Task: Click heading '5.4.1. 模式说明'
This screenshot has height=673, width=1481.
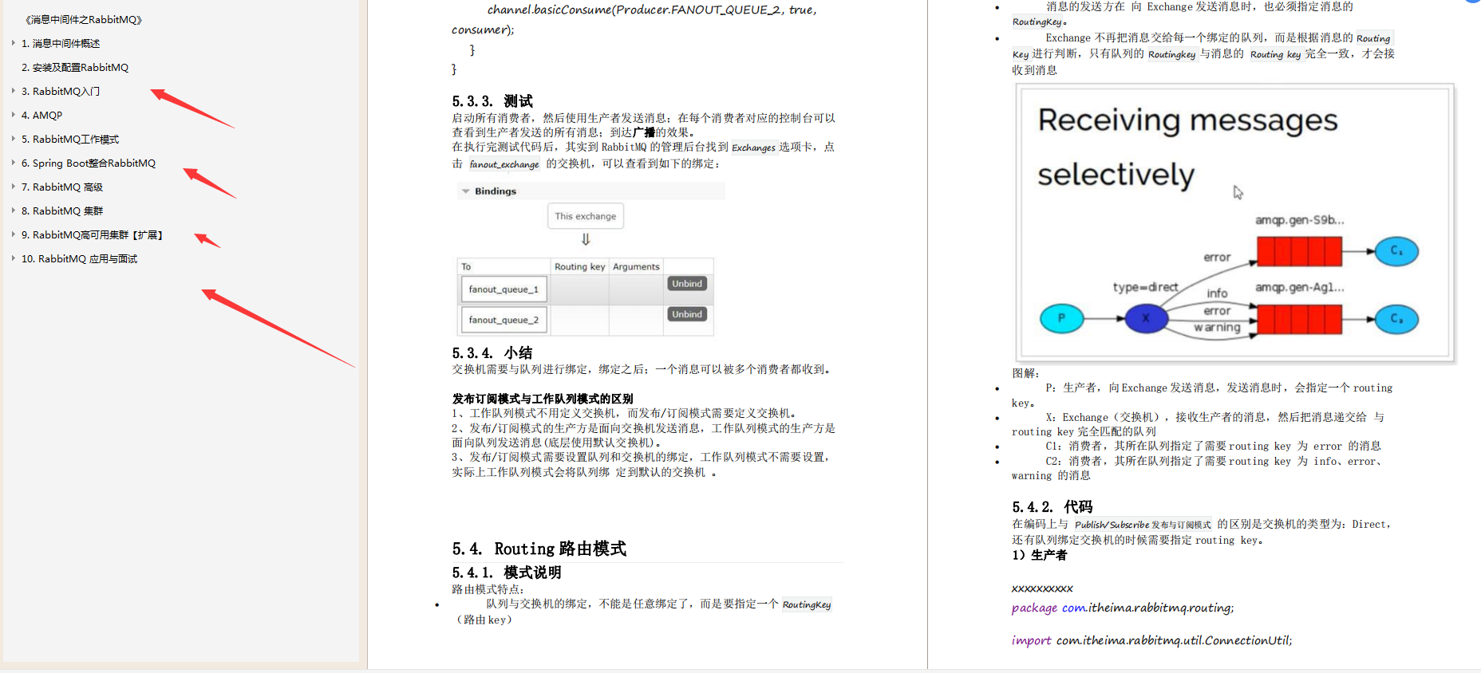Action: [x=507, y=573]
